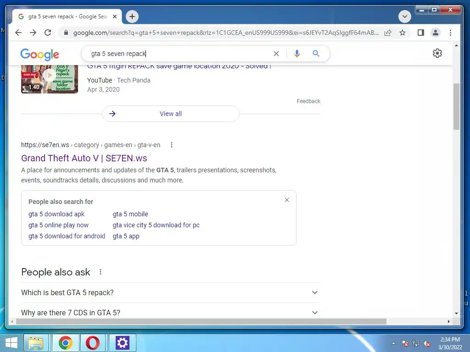The image size is (470, 352).
Task: Clear the search box text
Action: [276, 54]
